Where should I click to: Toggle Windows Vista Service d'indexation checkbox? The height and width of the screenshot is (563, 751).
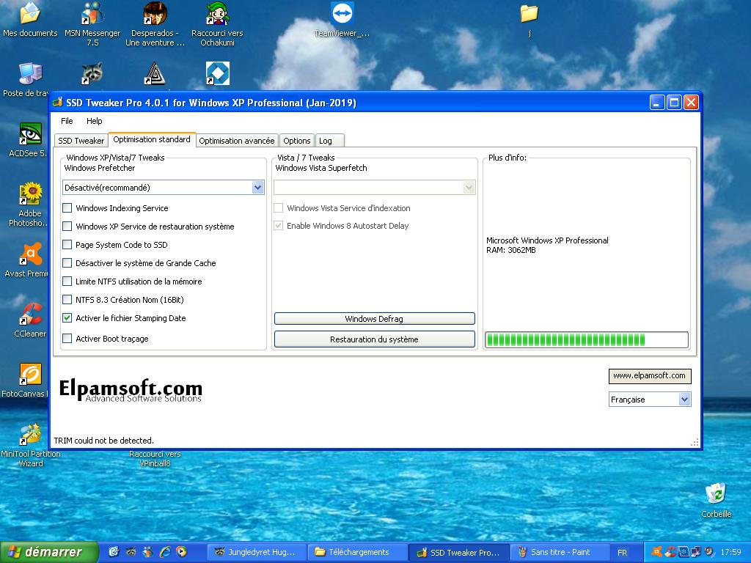coord(278,207)
